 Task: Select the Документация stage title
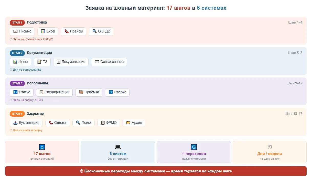[x=39, y=53]
